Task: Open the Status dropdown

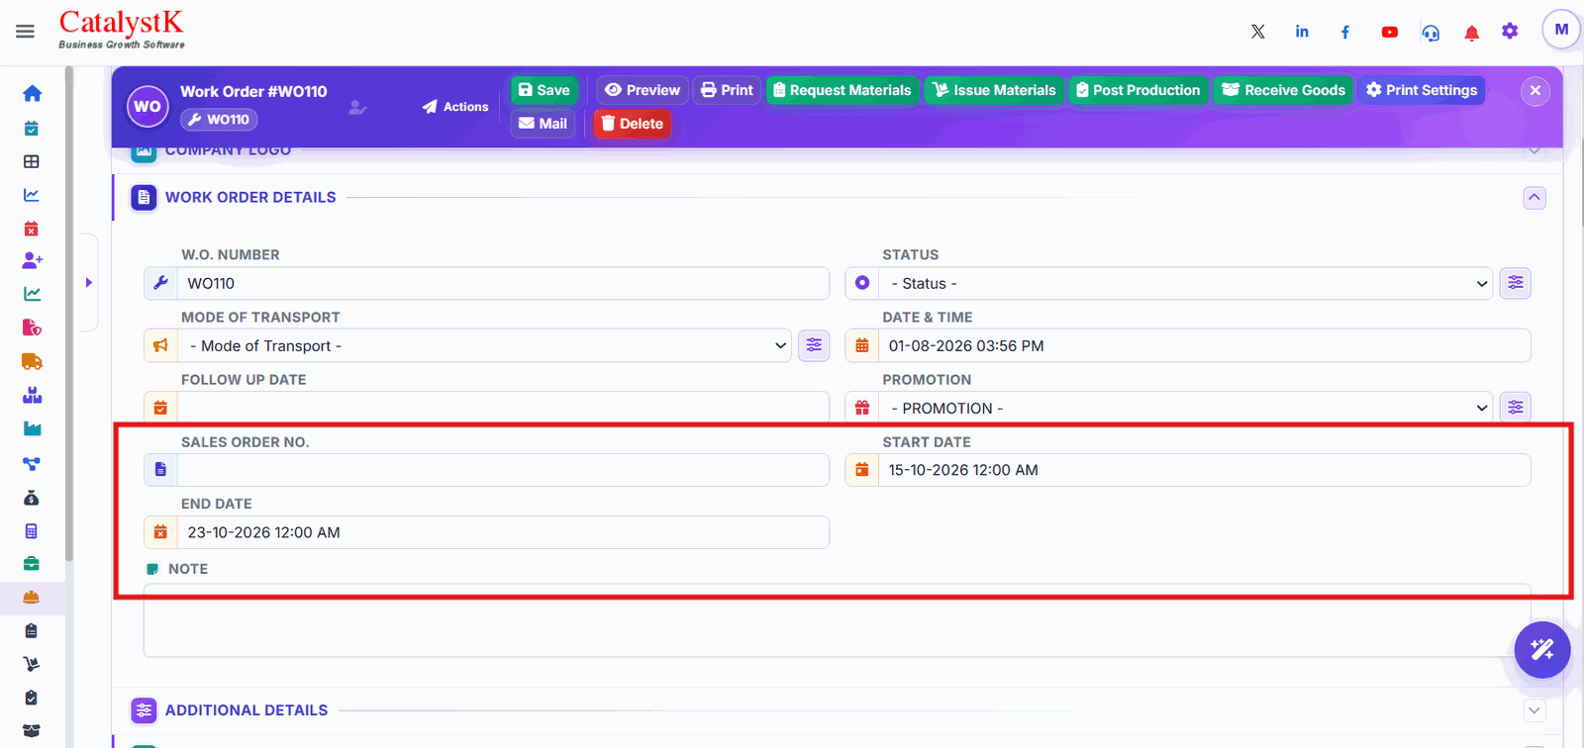Action: [x=1184, y=284]
